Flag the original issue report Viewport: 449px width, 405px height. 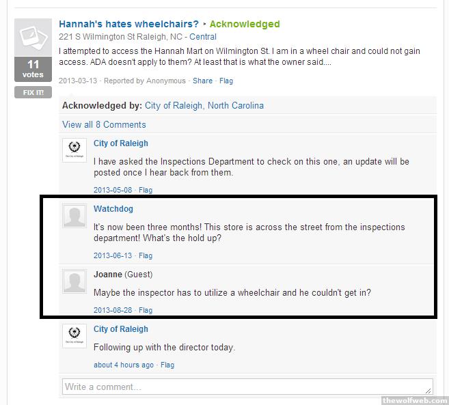point(226,81)
